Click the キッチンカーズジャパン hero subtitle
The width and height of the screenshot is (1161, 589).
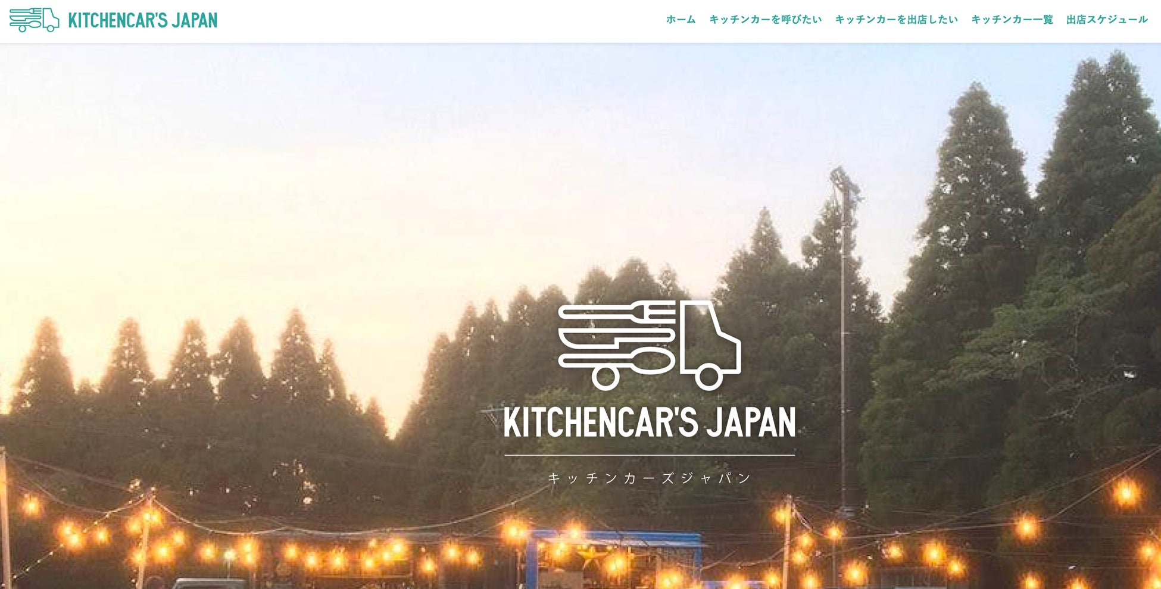click(x=650, y=478)
